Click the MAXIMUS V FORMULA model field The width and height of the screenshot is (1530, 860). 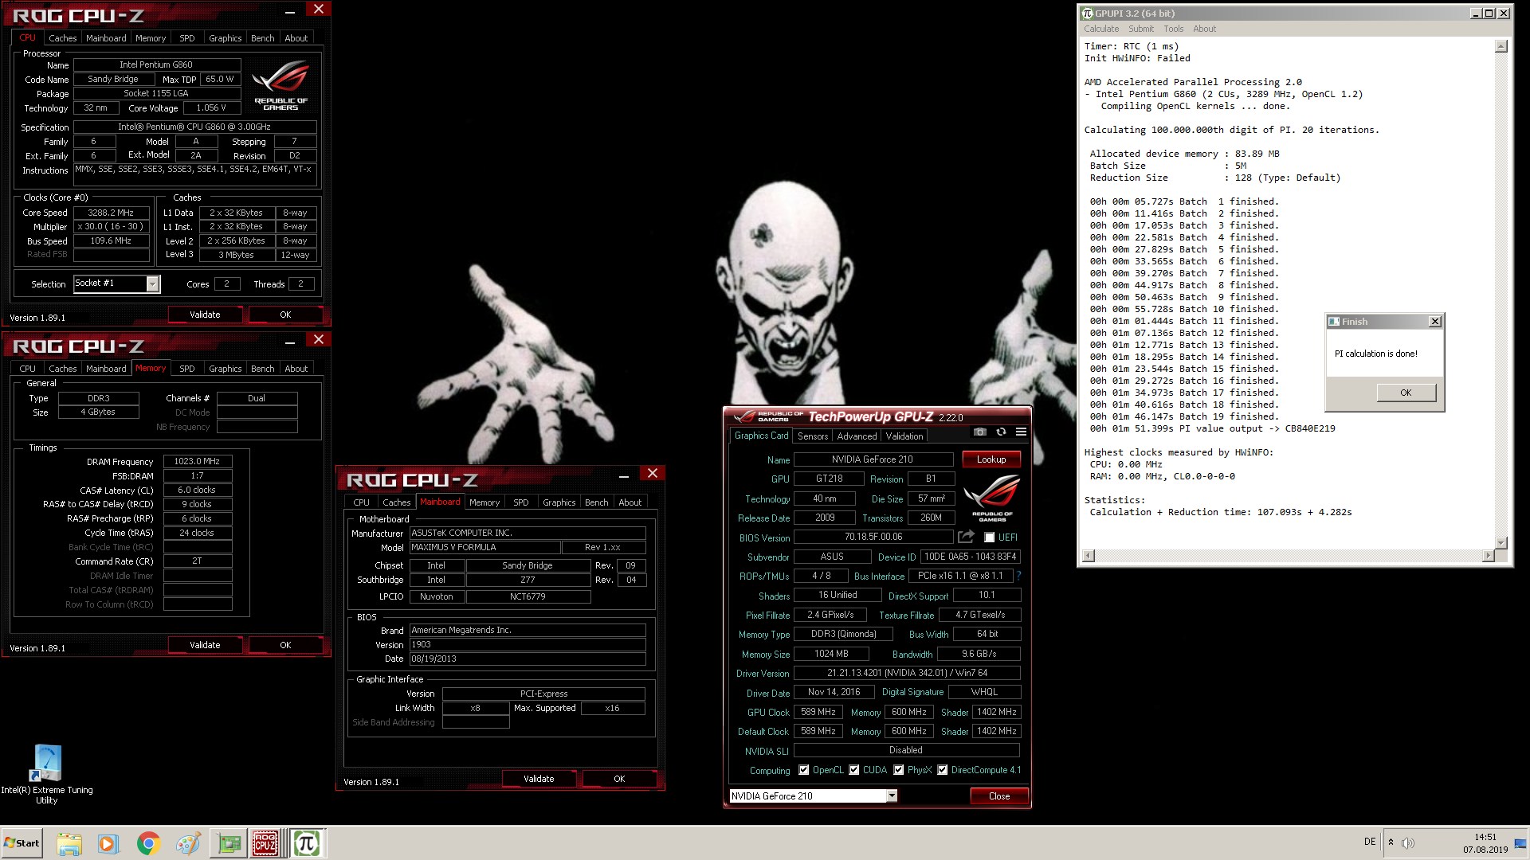coord(484,547)
